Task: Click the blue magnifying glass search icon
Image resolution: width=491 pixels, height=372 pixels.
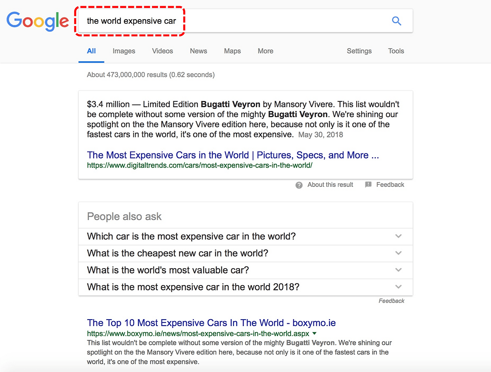Action: [396, 21]
